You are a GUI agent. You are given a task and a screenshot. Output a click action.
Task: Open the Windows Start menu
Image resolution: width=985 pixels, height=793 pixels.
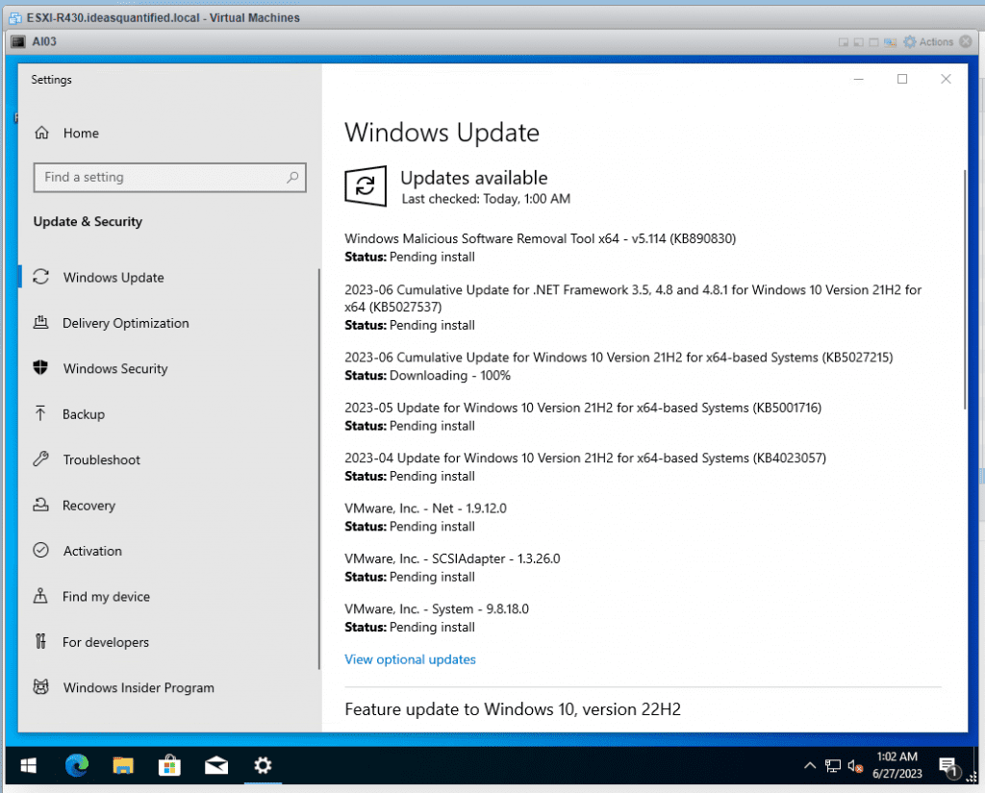pos(28,765)
